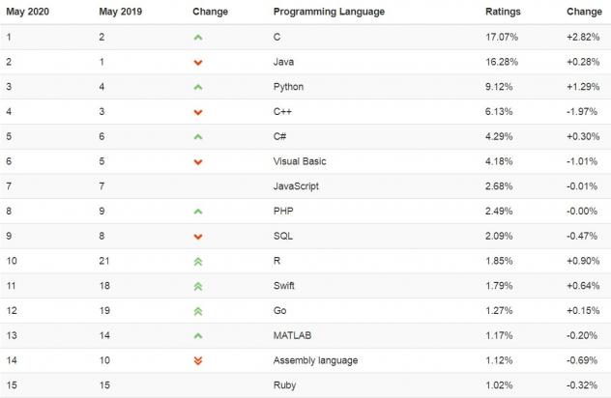Click the green up arrow beside Python
This screenshot has width=611, height=398.
(198, 87)
